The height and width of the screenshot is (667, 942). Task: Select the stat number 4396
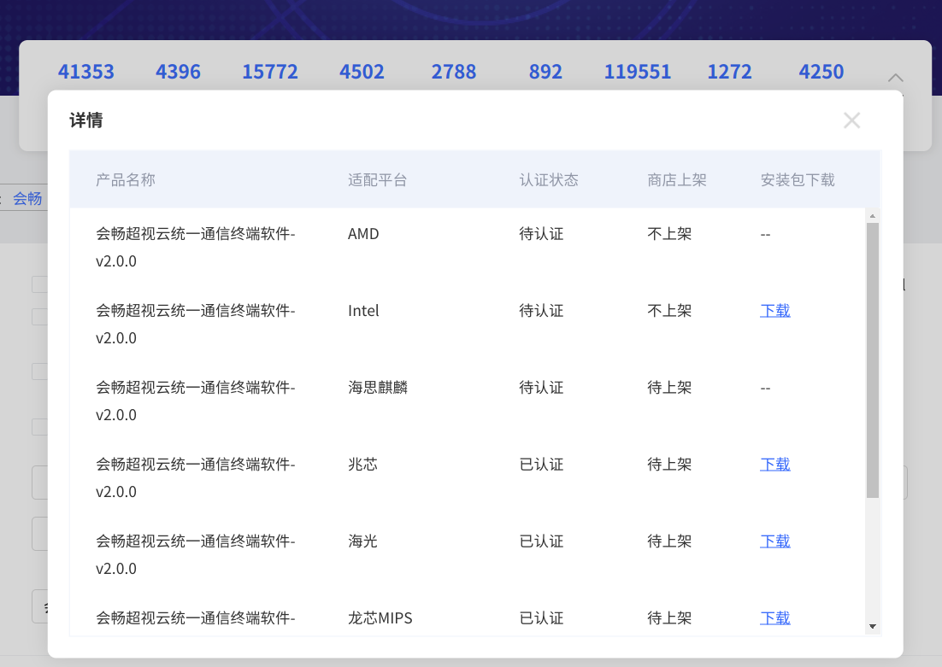coord(178,72)
